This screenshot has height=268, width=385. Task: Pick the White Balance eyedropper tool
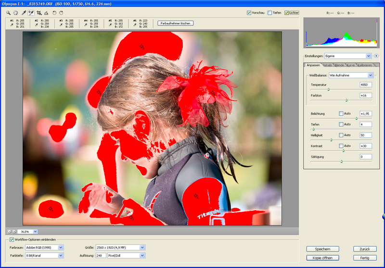coord(24,12)
